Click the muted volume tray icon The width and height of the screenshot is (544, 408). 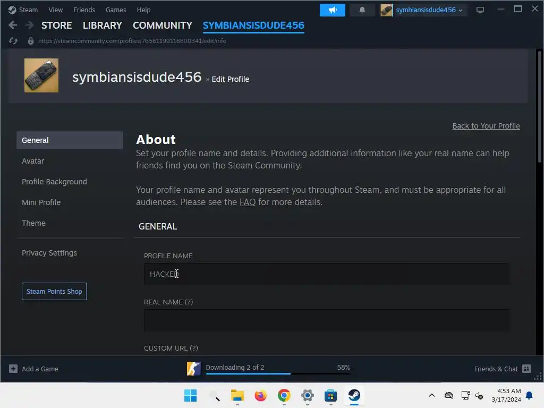[479, 395]
